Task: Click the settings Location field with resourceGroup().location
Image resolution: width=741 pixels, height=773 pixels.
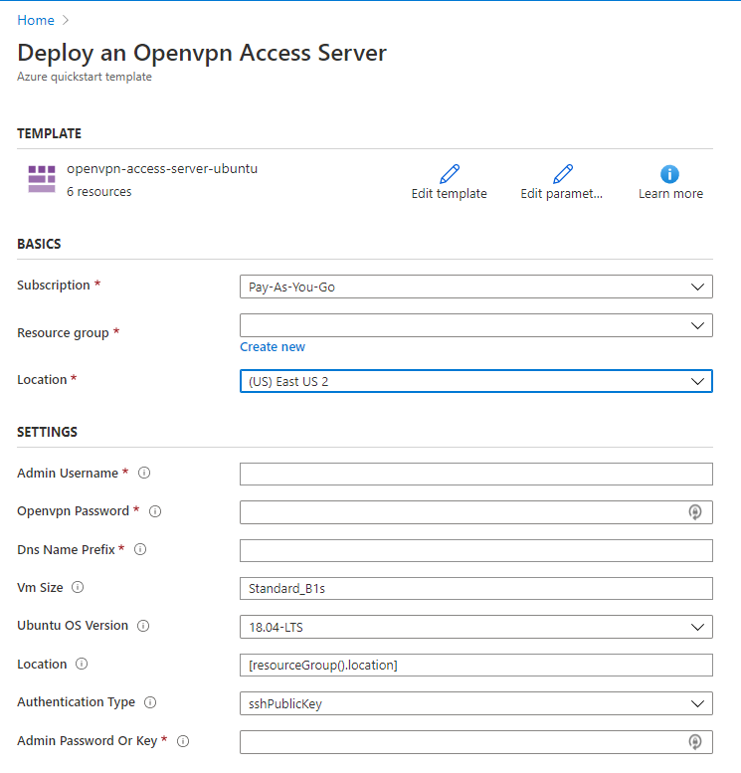Action: (475, 665)
